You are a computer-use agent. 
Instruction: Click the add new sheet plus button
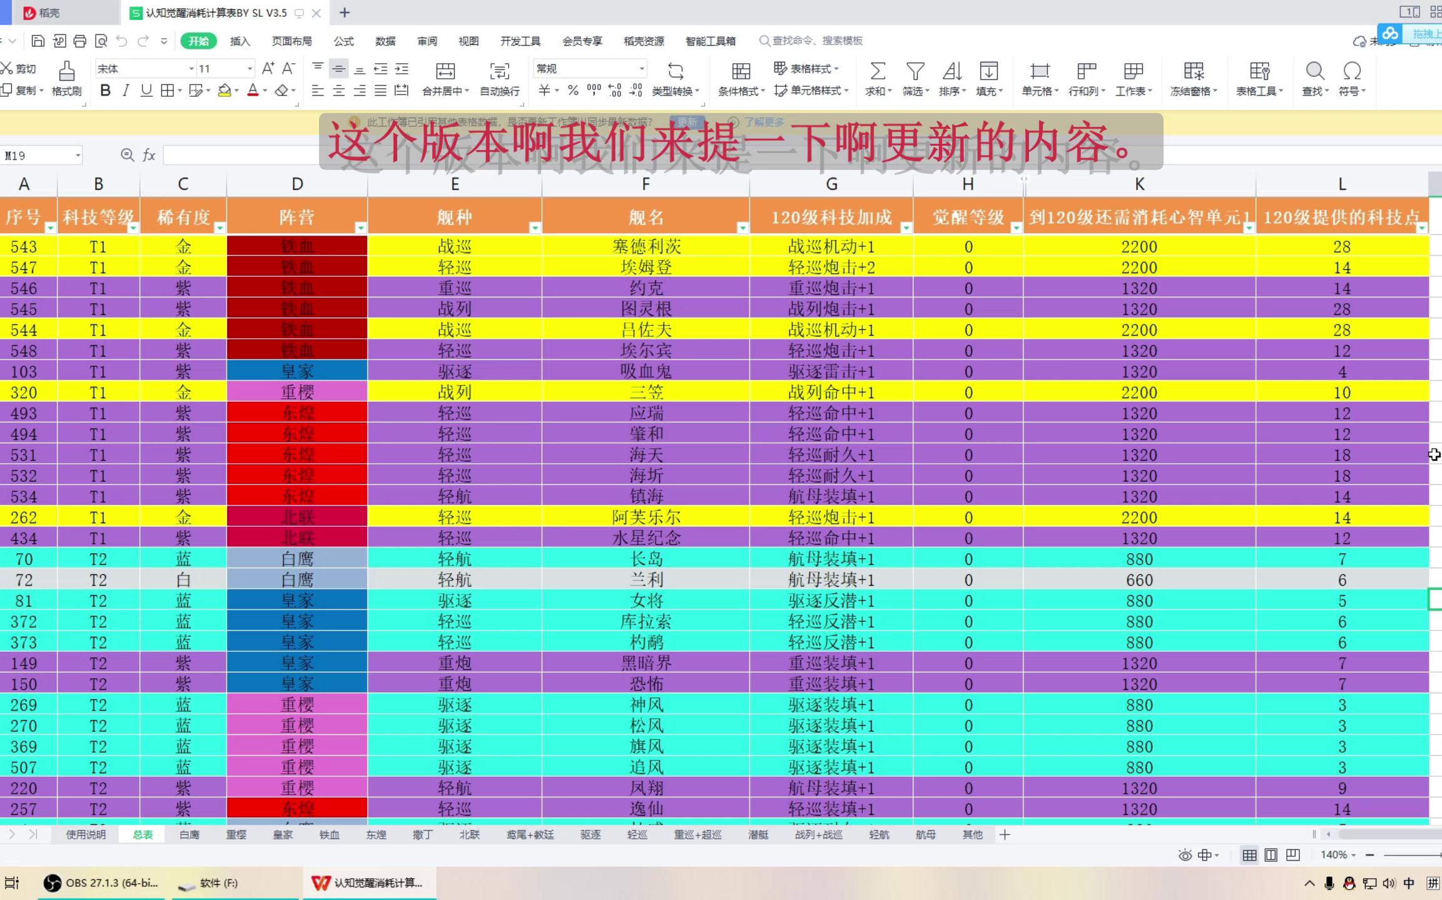1005,834
